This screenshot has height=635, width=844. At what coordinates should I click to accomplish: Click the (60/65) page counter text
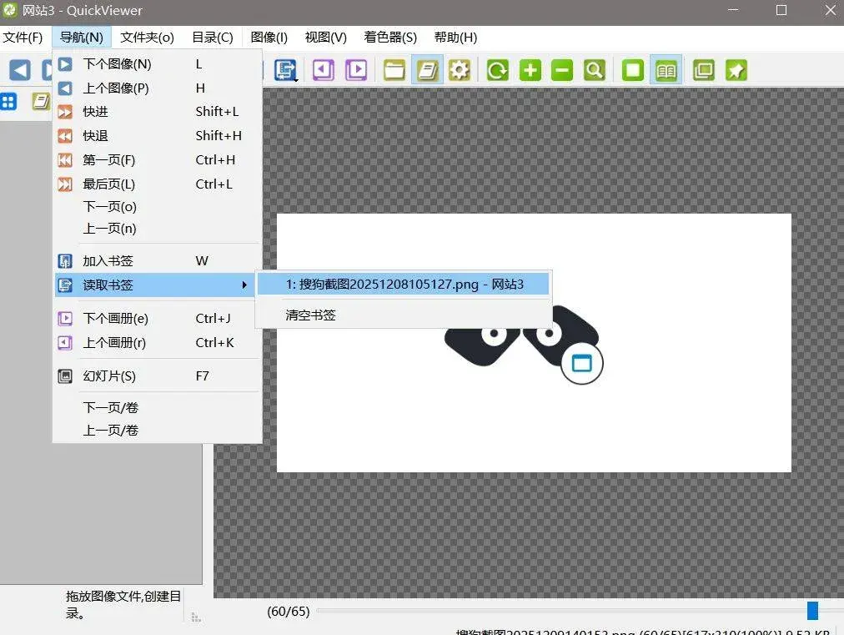tap(289, 612)
